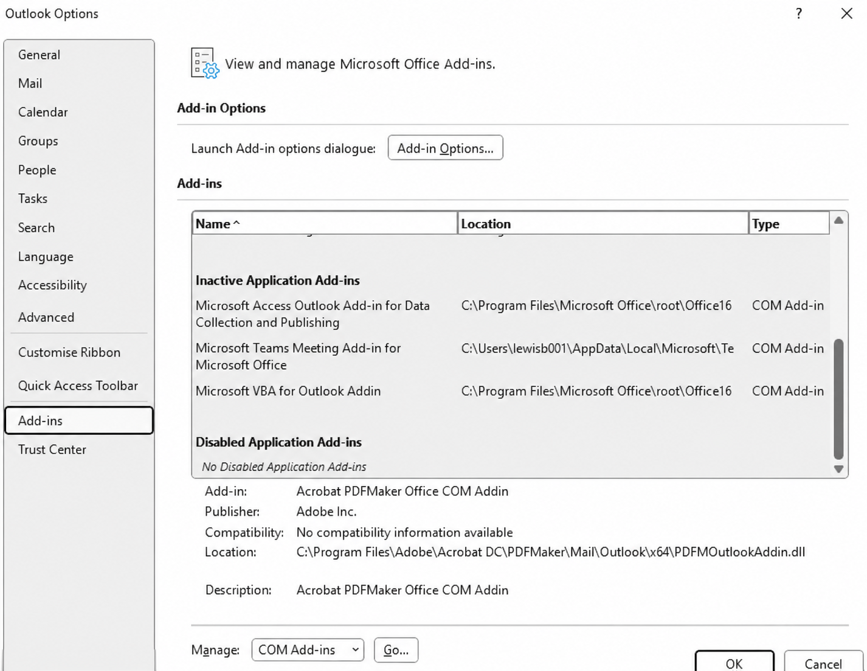Select Quick Access Toolbar category
The image size is (867, 671).
coord(79,386)
